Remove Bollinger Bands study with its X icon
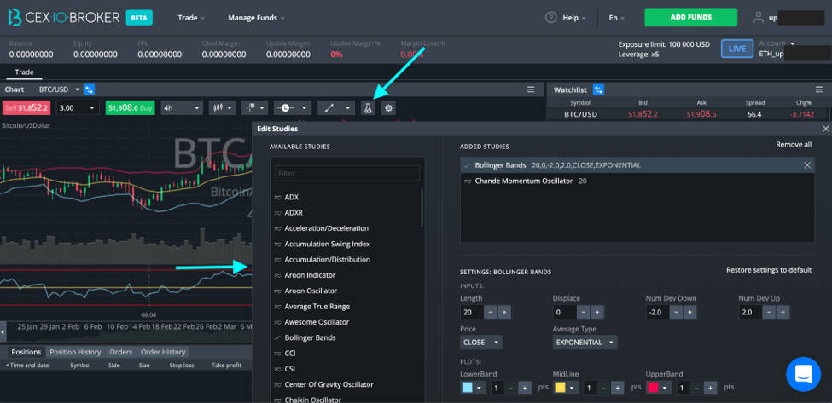The width and height of the screenshot is (832, 403). [807, 165]
